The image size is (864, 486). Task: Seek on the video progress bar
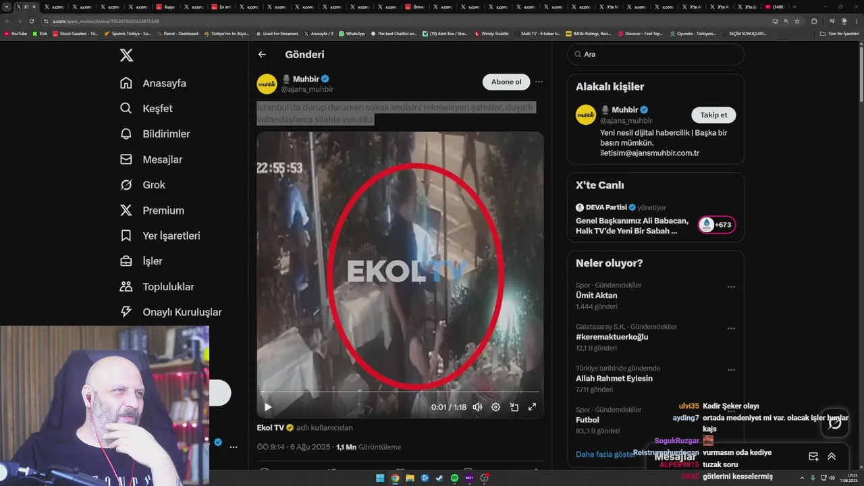tap(400, 391)
